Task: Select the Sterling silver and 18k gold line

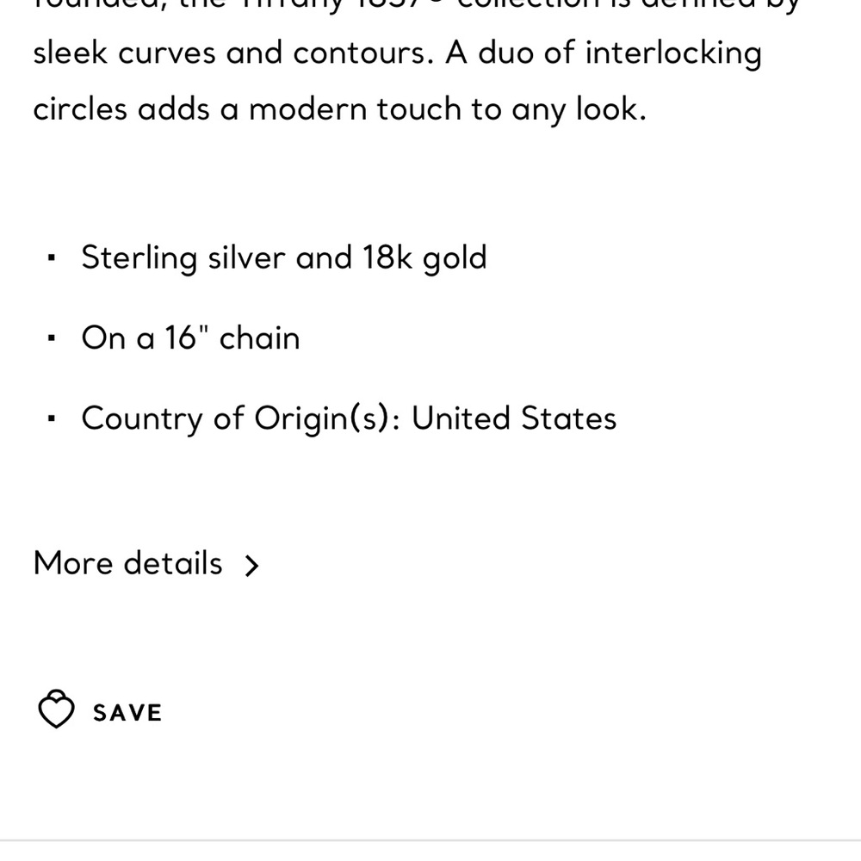Action: pyautogui.click(x=284, y=257)
